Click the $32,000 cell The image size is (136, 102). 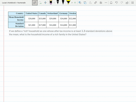tap(73, 19)
